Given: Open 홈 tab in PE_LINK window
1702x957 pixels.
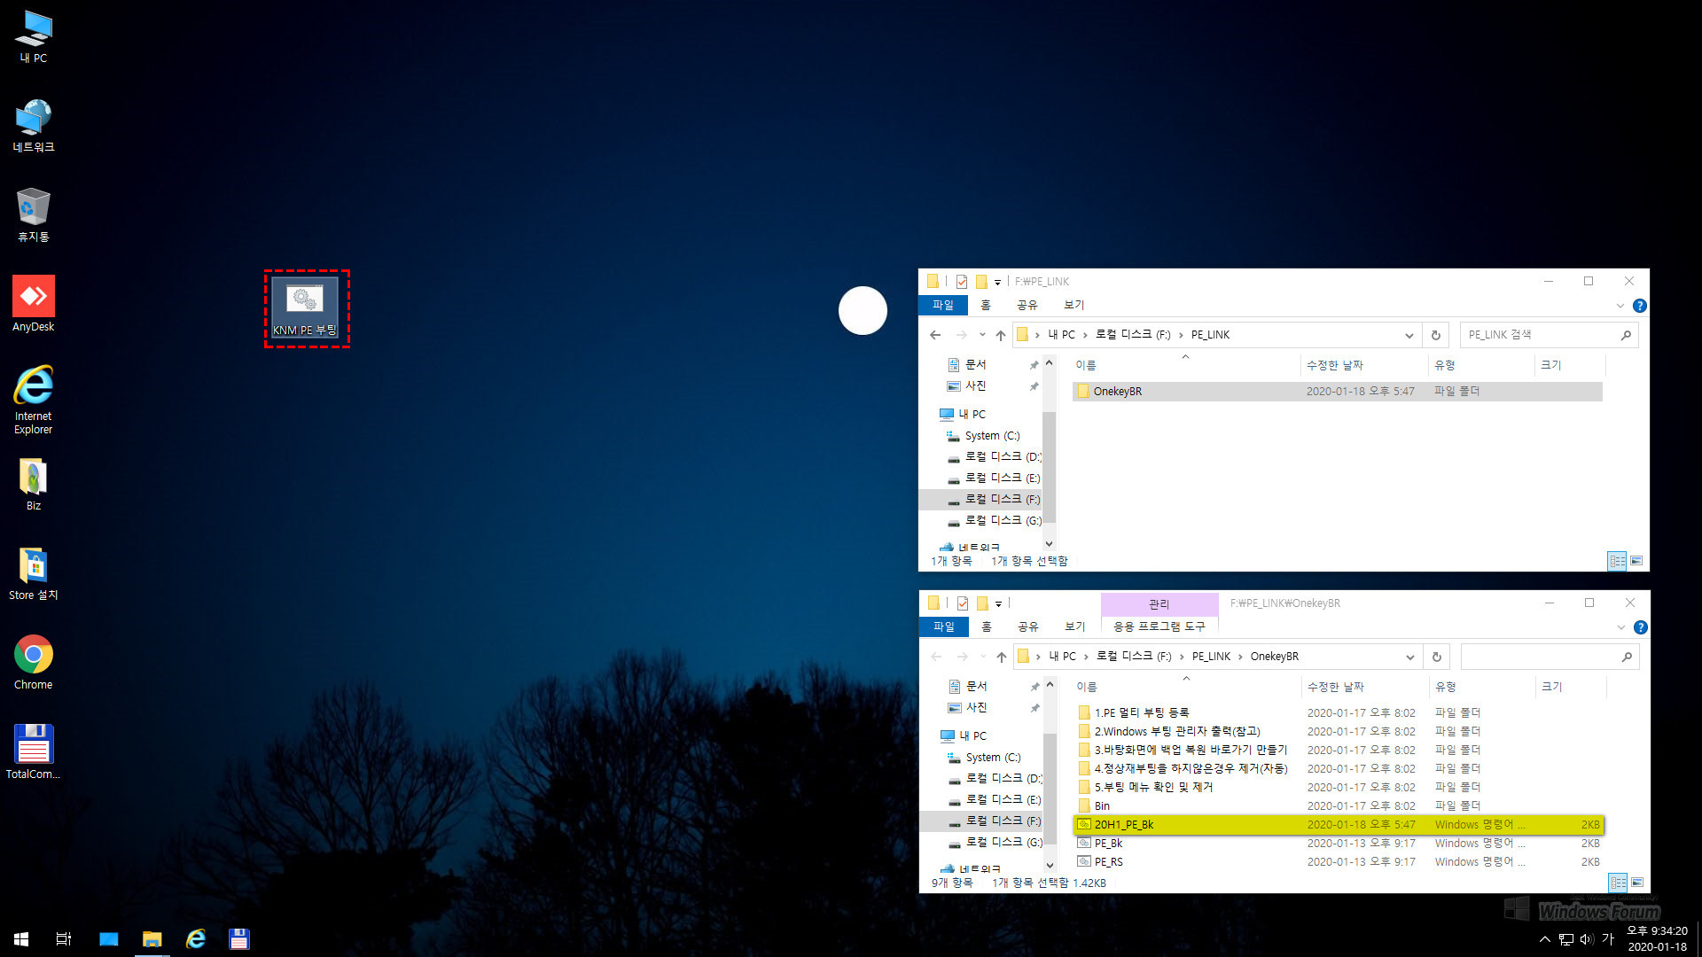Looking at the screenshot, I should [x=986, y=305].
